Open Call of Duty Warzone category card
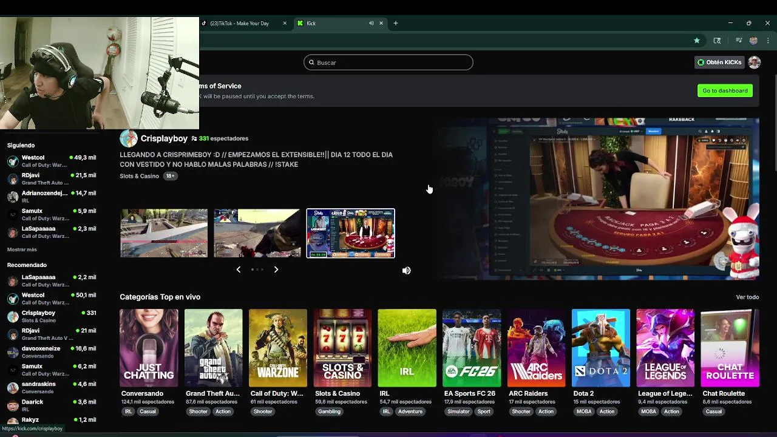777x437 pixels. tap(278, 348)
